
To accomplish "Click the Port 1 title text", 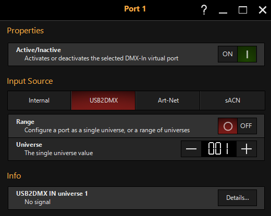I will (x=135, y=9).
